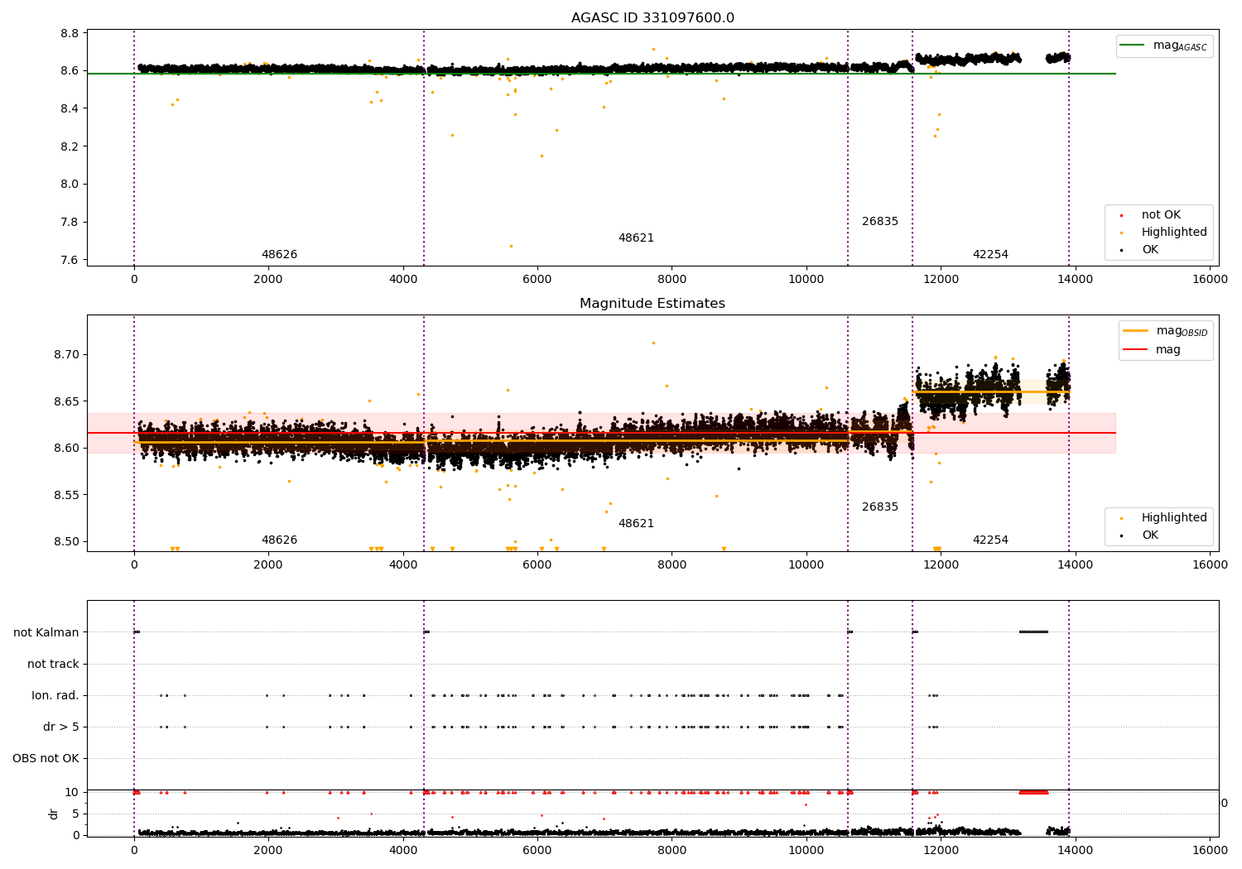
Task: Click y-tick 8.65 on middle plot
Action: [66, 401]
